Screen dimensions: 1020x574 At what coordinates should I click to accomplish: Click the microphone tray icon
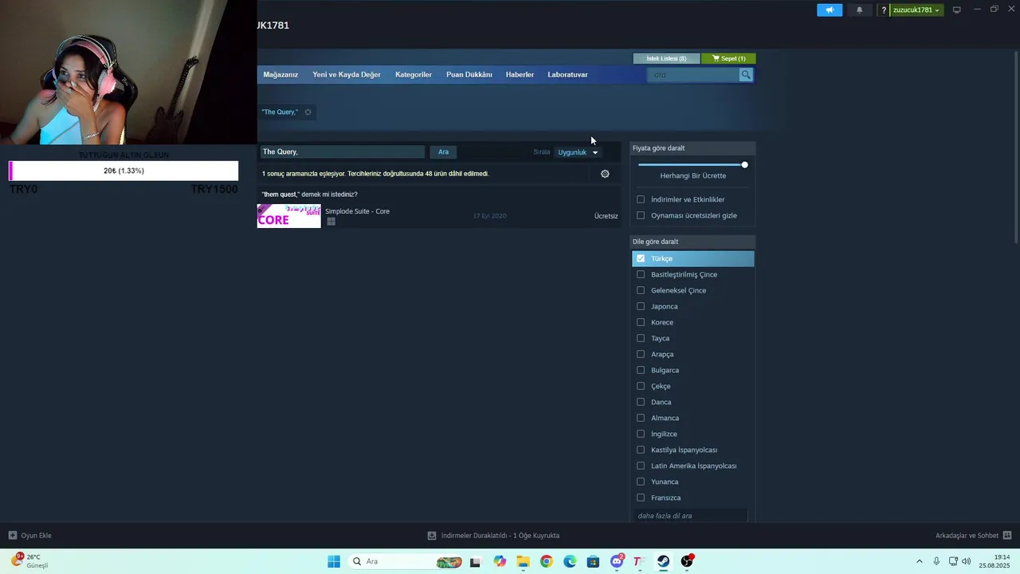tap(936, 561)
